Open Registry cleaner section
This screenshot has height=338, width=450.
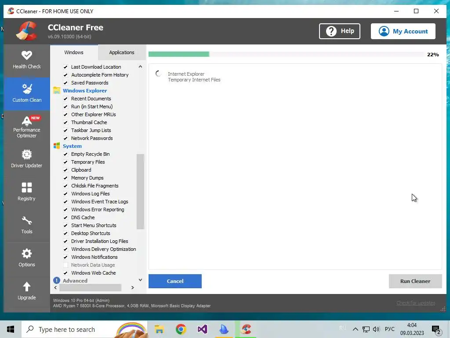(x=27, y=192)
